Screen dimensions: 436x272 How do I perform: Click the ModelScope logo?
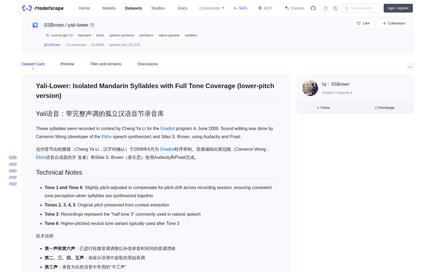(x=43, y=8)
